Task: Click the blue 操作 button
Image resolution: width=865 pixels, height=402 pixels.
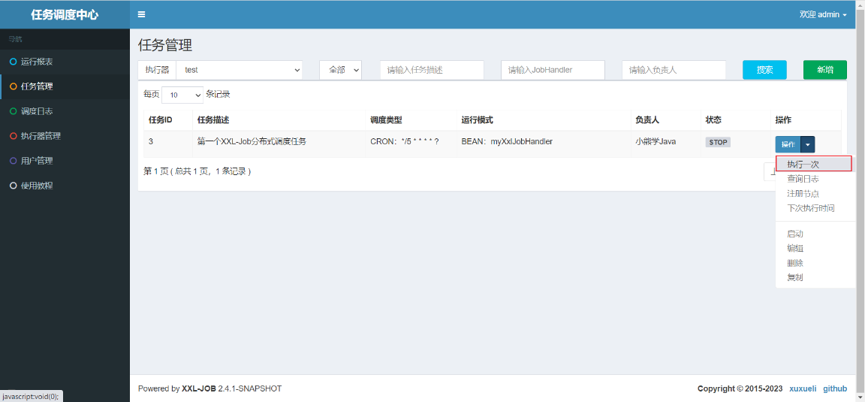Action: (788, 144)
